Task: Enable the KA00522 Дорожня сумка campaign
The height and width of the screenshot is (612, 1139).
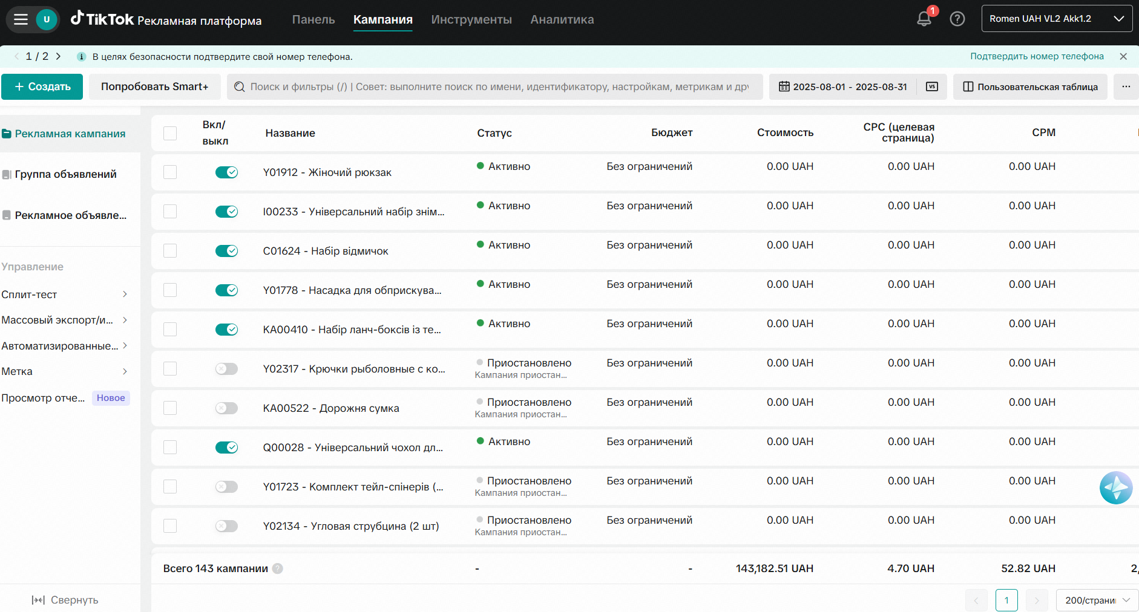Action: (226, 408)
